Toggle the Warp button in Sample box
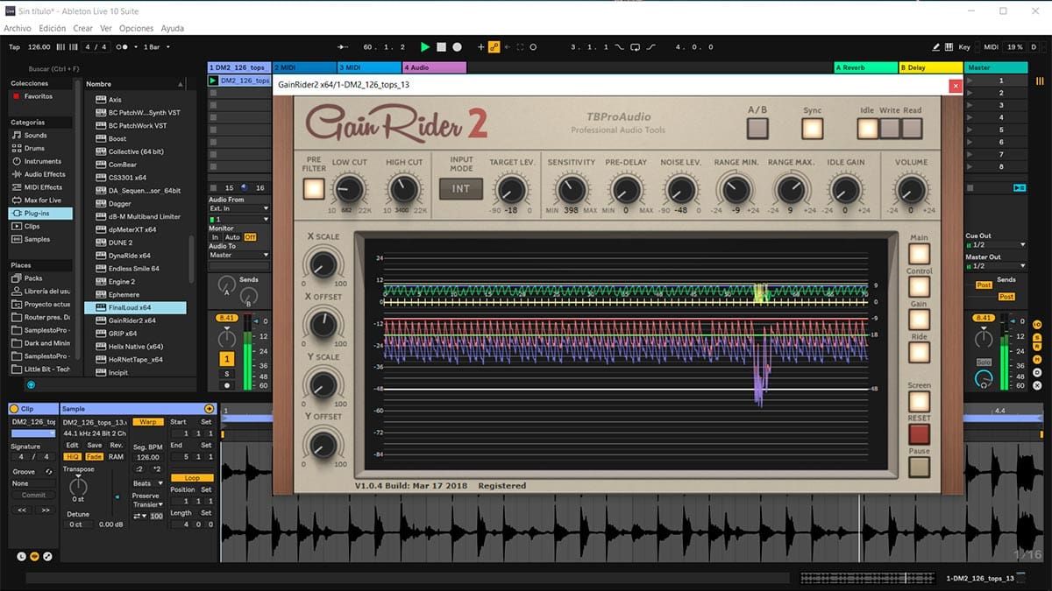The width and height of the screenshot is (1052, 591). pos(148,422)
